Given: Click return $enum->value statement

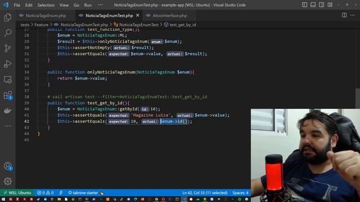Looking at the screenshot, I should [82, 79].
